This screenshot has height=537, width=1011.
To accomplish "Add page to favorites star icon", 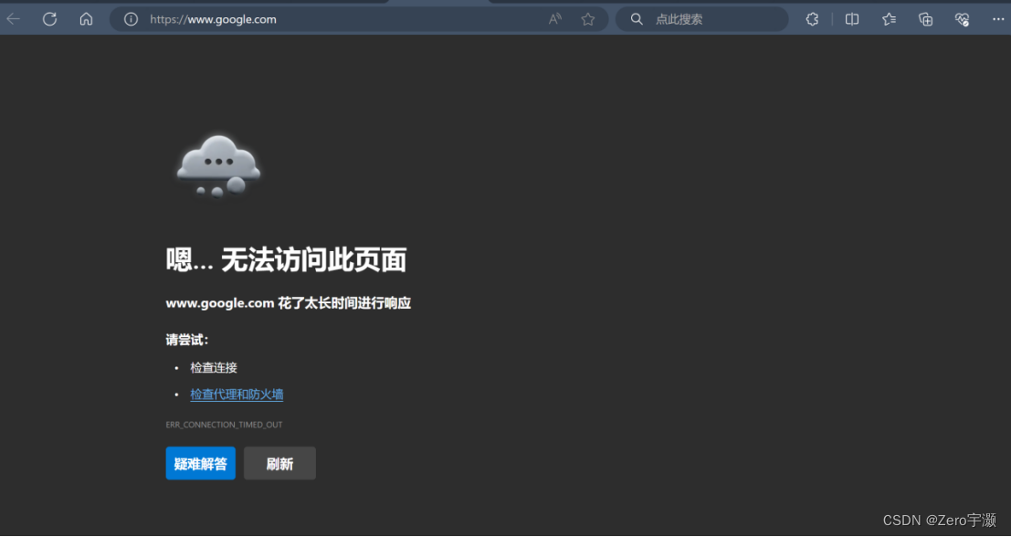I will pos(587,19).
